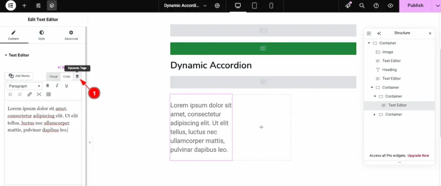Click the Help question mark icon
Viewport: 441px width, 186px height.
pos(376,6)
